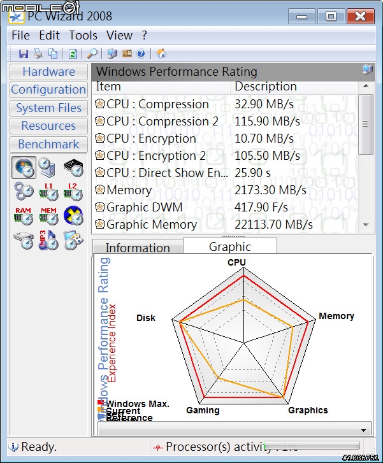Open the ? help menu
Image resolution: width=383 pixels, height=463 pixels.
[x=144, y=36]
